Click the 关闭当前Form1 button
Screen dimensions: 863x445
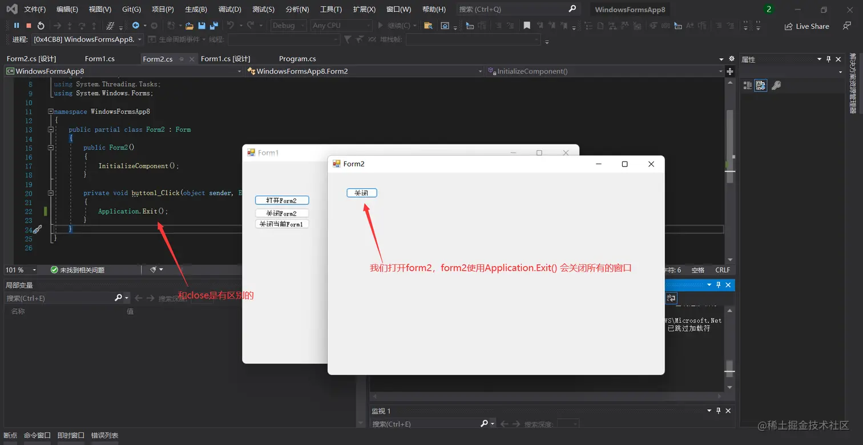coord(282,224)
